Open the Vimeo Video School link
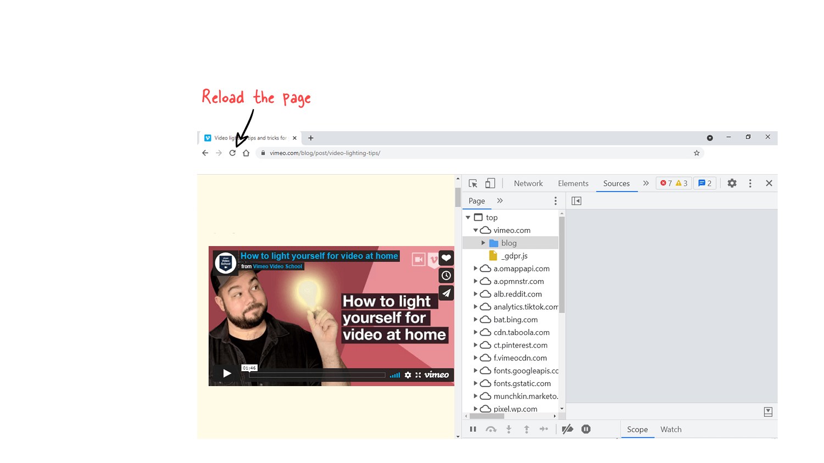 point(277,266)
